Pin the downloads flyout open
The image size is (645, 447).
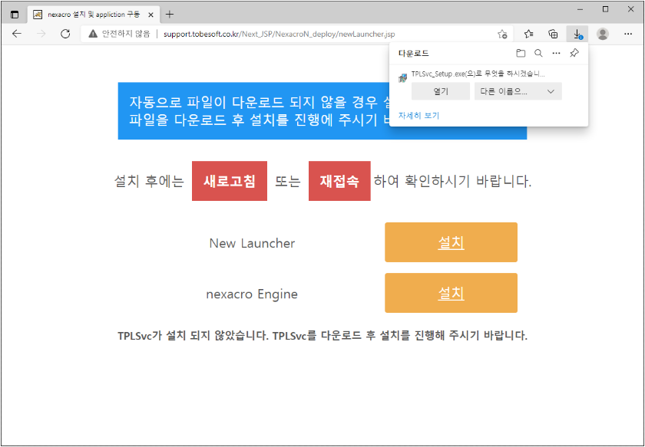click(573, 53)
